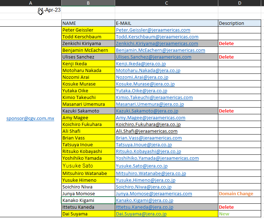Screen dimensions: 264x219
Task: Select the Ittetsu Kaneda name cell
Action: (x=88, y=207)
